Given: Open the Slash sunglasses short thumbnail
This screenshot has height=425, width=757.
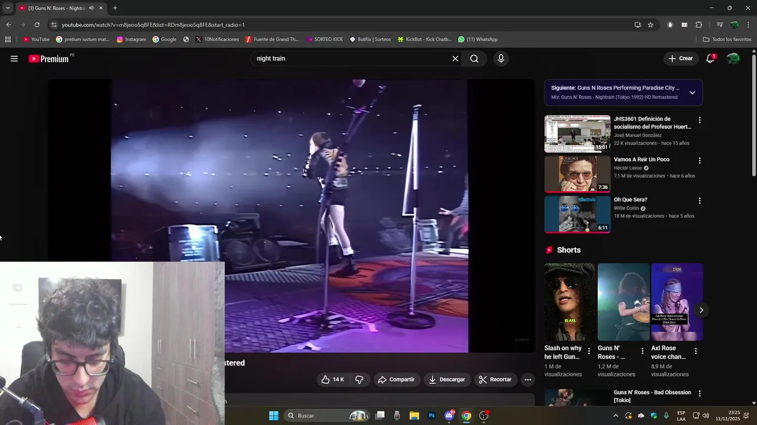Looking at the screenshot, I should coord(570,302).
